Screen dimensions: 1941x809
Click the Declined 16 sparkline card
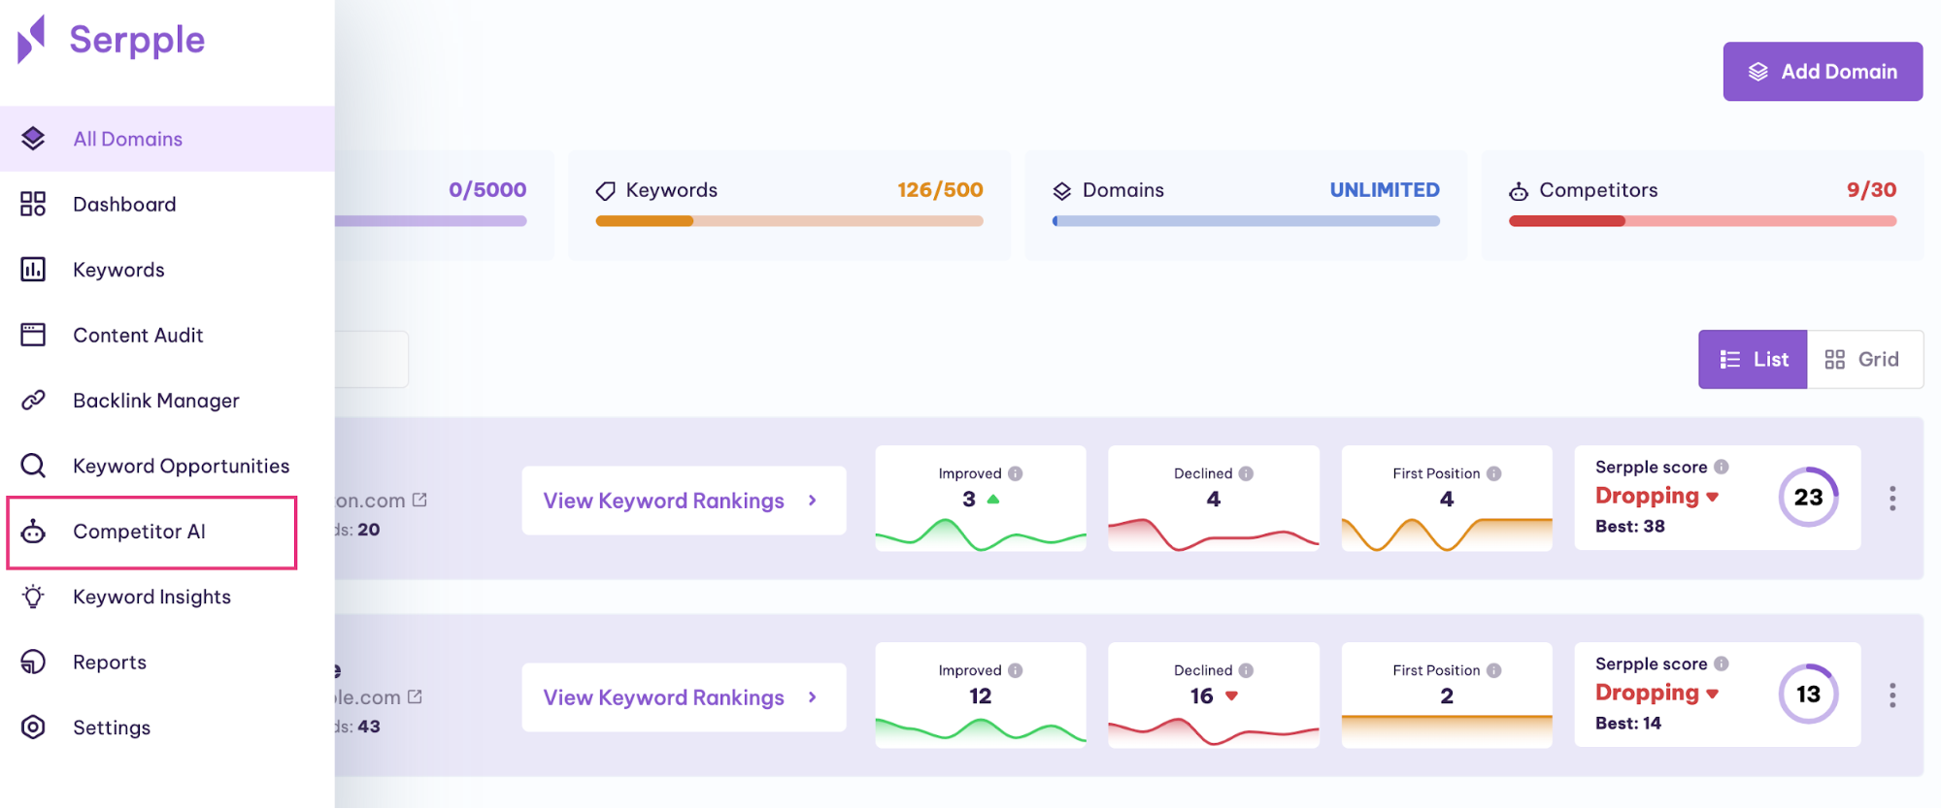(1214, 696)
